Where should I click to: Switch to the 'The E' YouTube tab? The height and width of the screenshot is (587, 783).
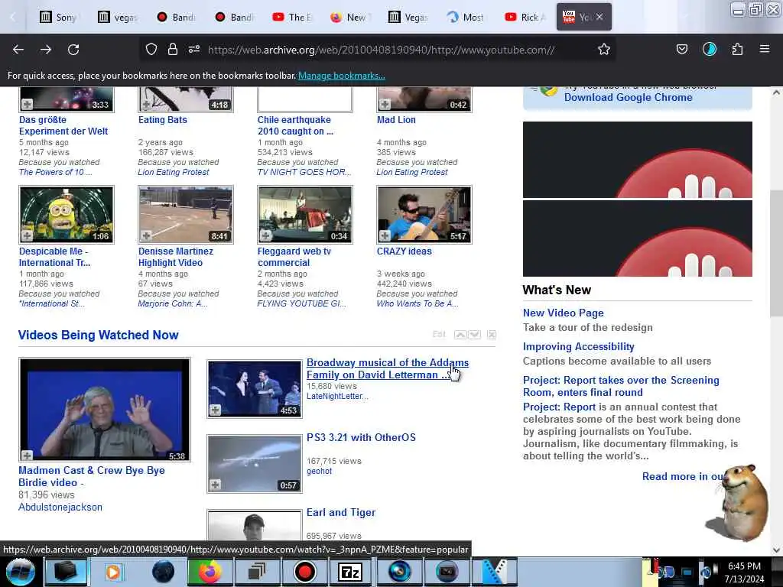pos(292,17)
